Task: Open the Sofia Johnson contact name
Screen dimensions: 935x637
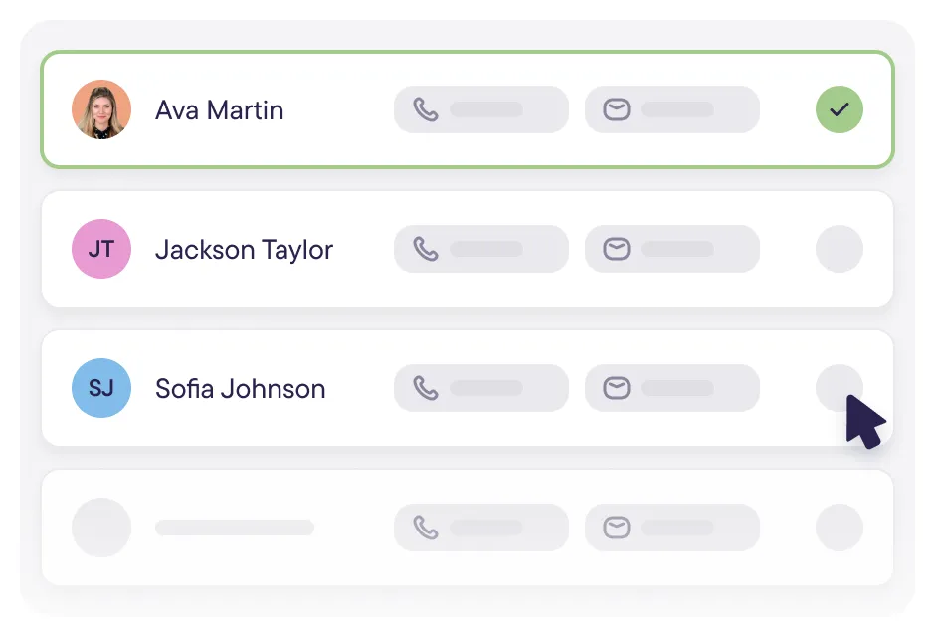Action: click(241, 389)
